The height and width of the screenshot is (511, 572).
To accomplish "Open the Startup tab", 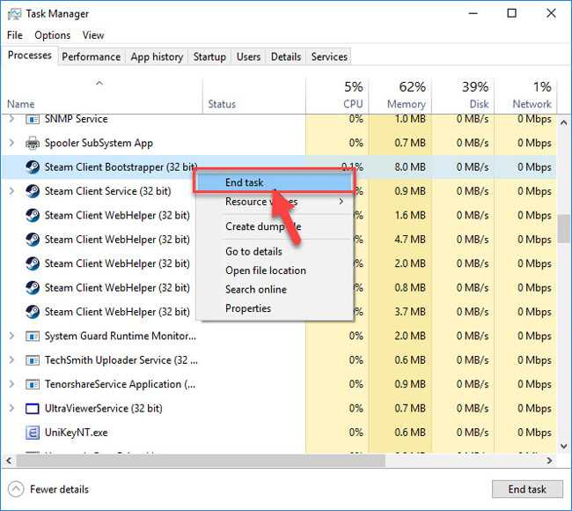I will pos(209,56).
